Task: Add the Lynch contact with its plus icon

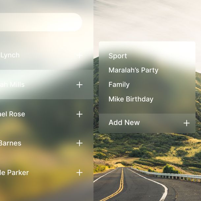Action: [79, 55]
